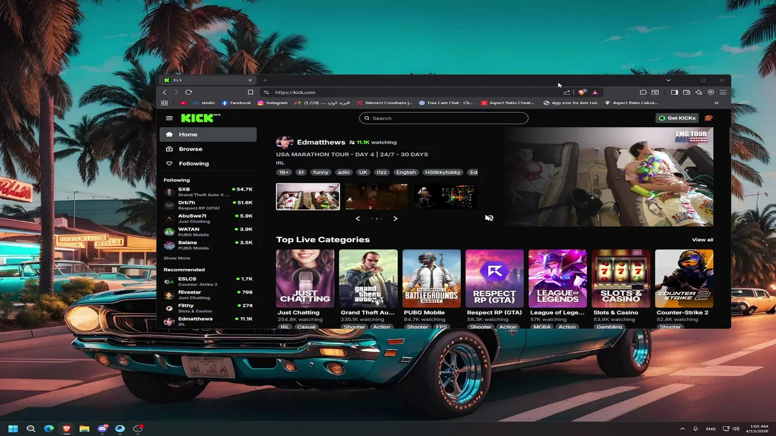This screenshot has width=776, height=436.
Task: Show more bookmarks with the overflow chevron
Action: (717, 103)
